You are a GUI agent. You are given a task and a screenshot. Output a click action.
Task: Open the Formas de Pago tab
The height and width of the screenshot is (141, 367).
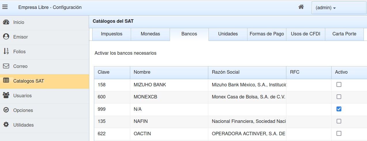(266, 34)
